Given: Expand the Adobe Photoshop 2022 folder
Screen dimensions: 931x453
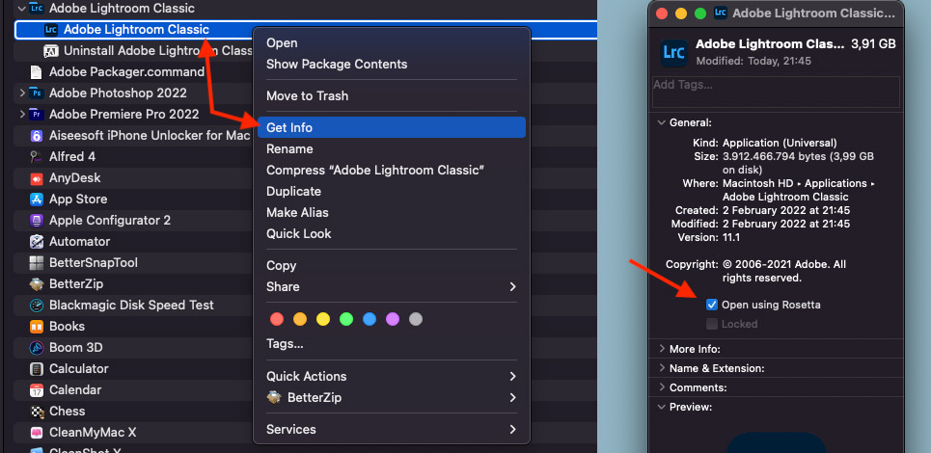Looking at the screenshot, I should [22, 93].
